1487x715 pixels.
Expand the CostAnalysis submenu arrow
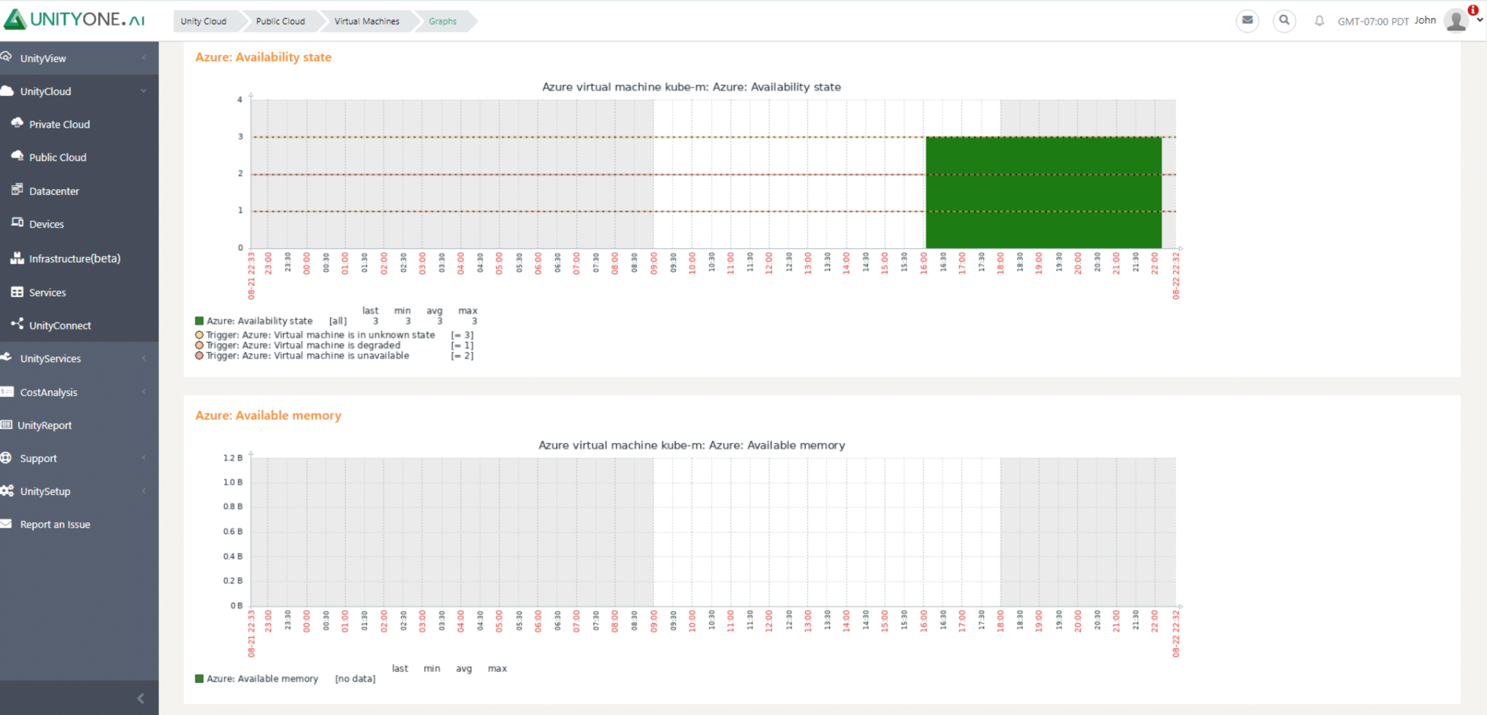tap(143, 392)
